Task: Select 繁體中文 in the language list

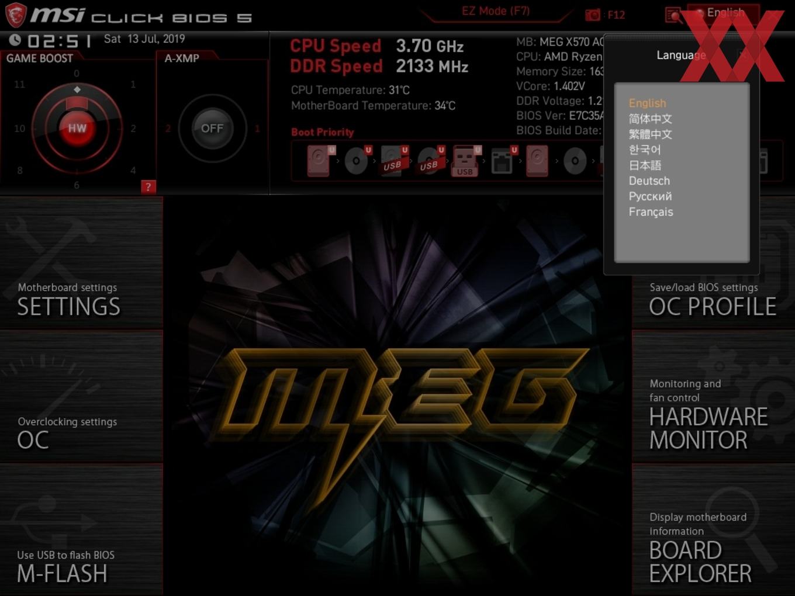Action: 650,134
